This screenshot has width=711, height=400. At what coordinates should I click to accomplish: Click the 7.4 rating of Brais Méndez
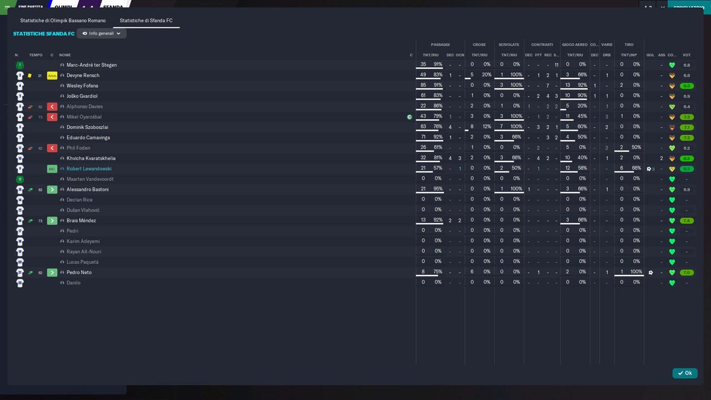click(x=687, y=221)
